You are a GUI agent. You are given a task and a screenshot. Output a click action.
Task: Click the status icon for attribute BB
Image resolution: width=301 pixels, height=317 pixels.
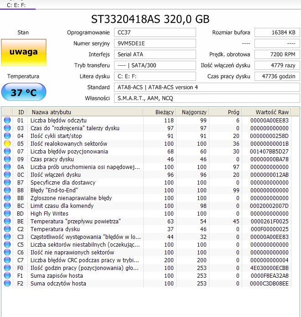click(7, 198)
